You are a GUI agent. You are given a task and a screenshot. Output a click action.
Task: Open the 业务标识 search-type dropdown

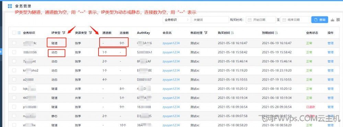pos(176,20)
